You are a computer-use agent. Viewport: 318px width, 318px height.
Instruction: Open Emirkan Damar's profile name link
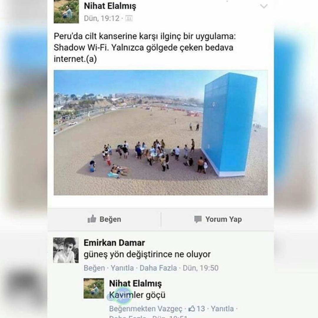coord(114,243)
